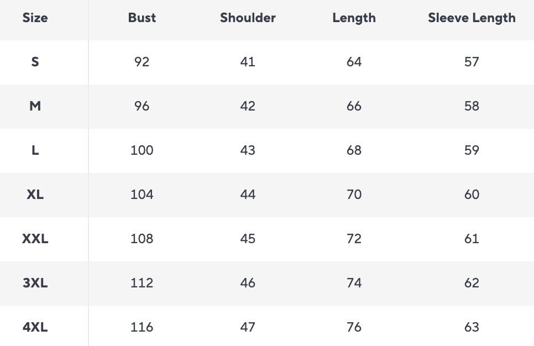This screenshot has height=346, width=534.
Task: Select the S size row label
Action: 35,62
